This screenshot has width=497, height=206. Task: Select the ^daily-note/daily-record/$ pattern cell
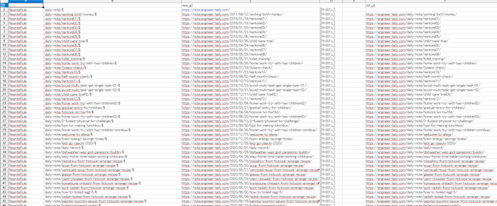[112, 147]
